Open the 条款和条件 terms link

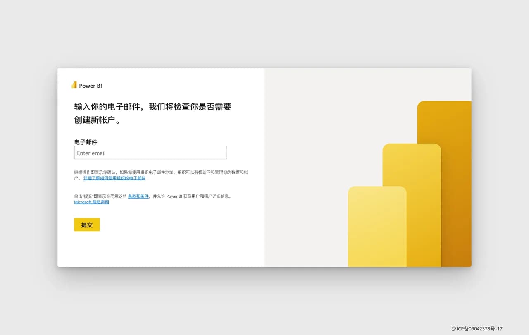coord(138,196)
